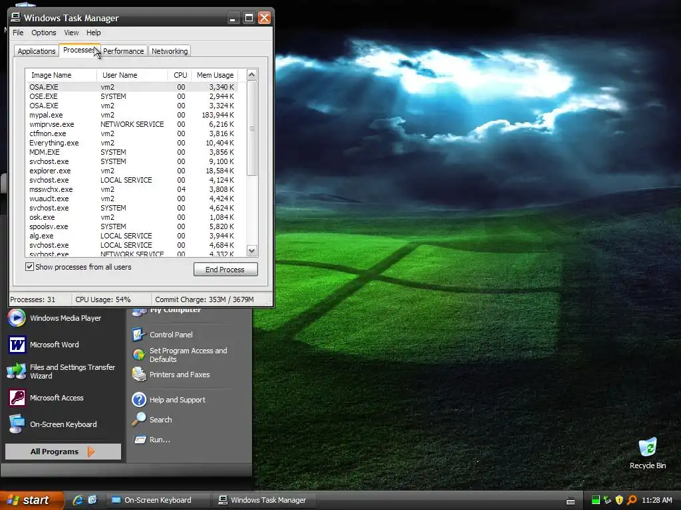
Task: Select explorer.exe process row
Action: (132, 171)
